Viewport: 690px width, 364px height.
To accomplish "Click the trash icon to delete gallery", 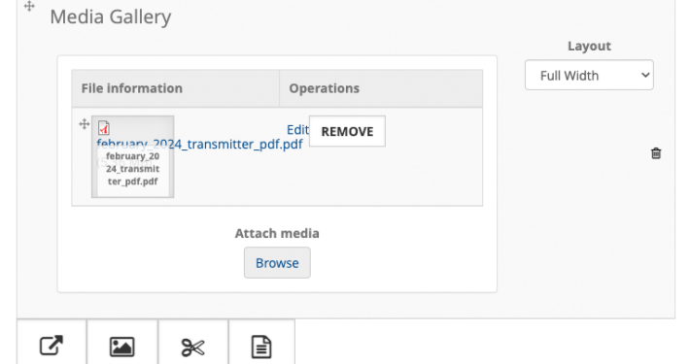I will [x=656, y=153].
